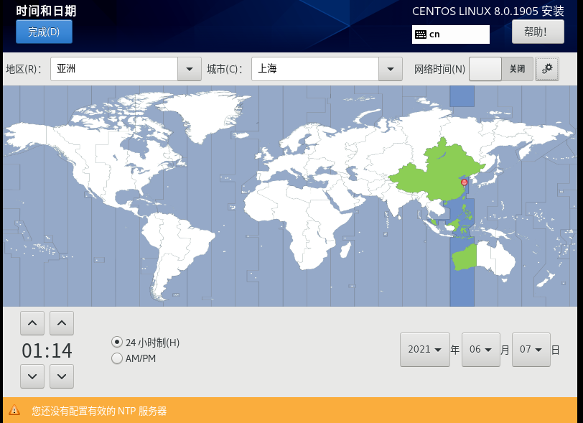Select the 24 小时制 radio button
Viewport: 583px width, 423px height.
pos(117,342)
